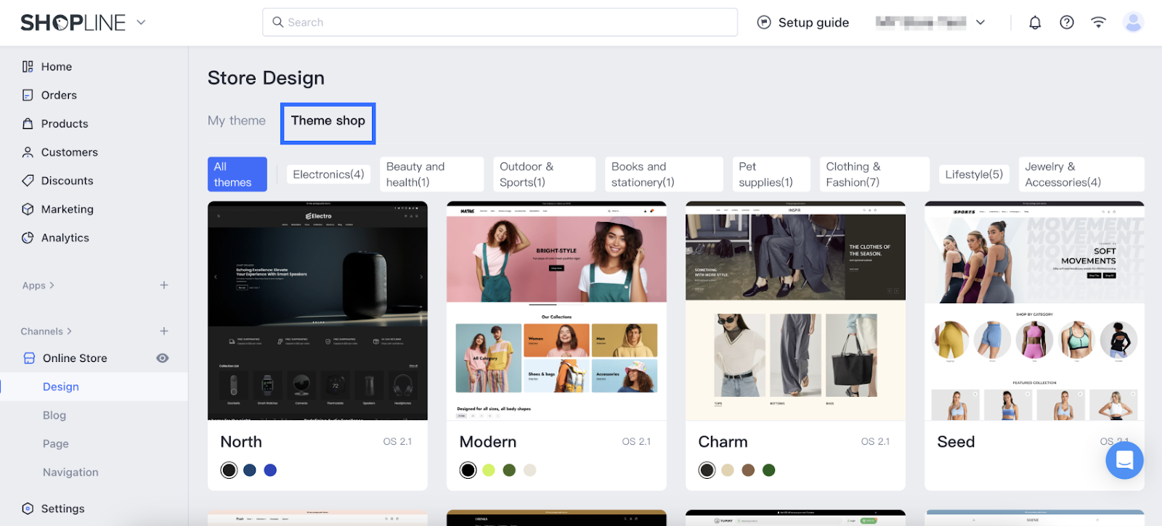Filter themes by Beauty and health(1)
This screenshot has height=526, width=1162.
[x=431, y=174]
